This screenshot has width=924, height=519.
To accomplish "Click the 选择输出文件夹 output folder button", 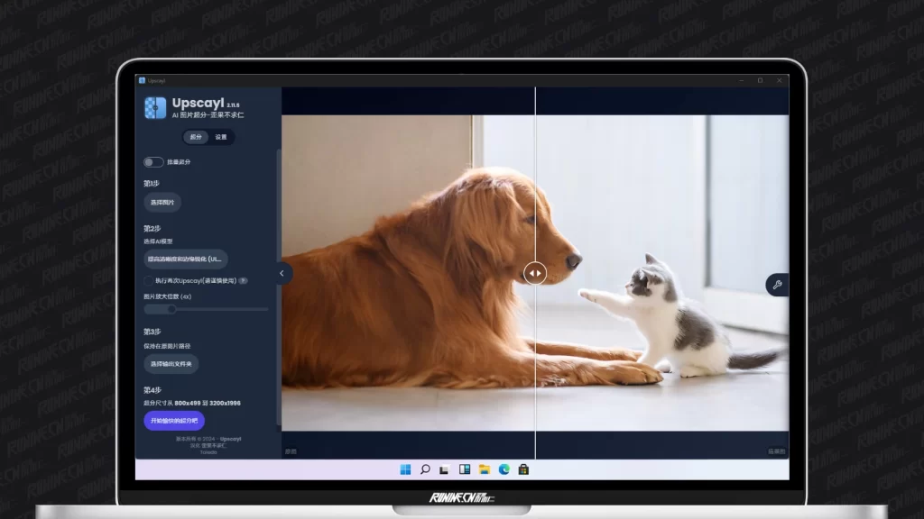I will click(x=171, y=364).
